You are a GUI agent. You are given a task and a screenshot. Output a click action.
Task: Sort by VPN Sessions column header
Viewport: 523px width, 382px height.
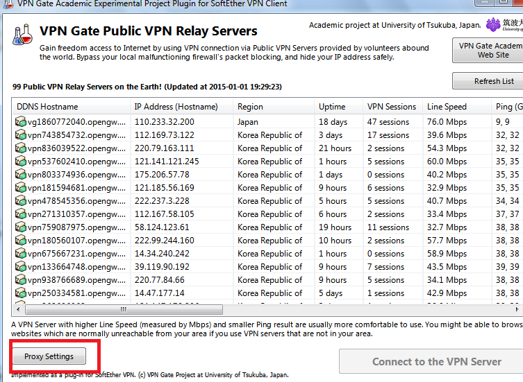coord(392,107)
